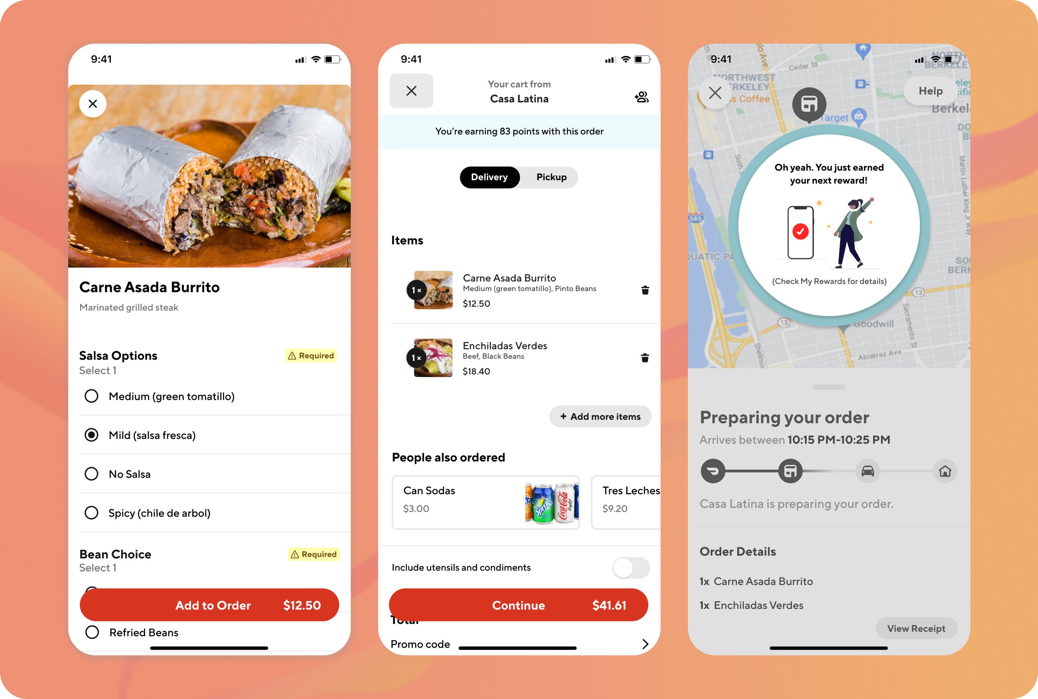This screenshot has height=699, width=1038.
Task: Tap the delivery option toggle icon
Action: [x=487, y=177]
